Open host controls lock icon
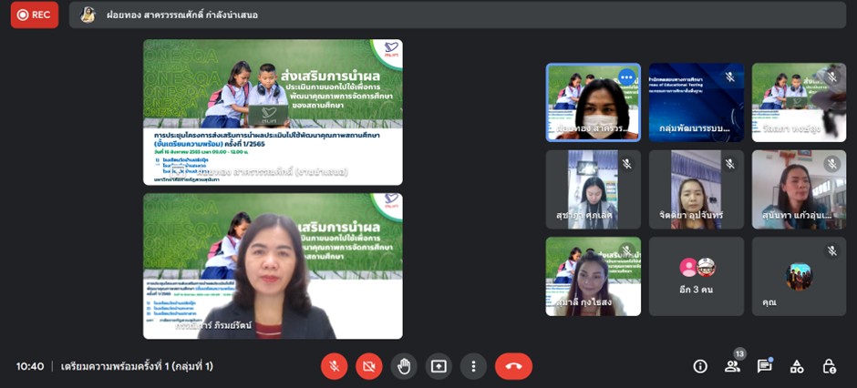Screen dimensions: 857x388 (x=829, y=366)
